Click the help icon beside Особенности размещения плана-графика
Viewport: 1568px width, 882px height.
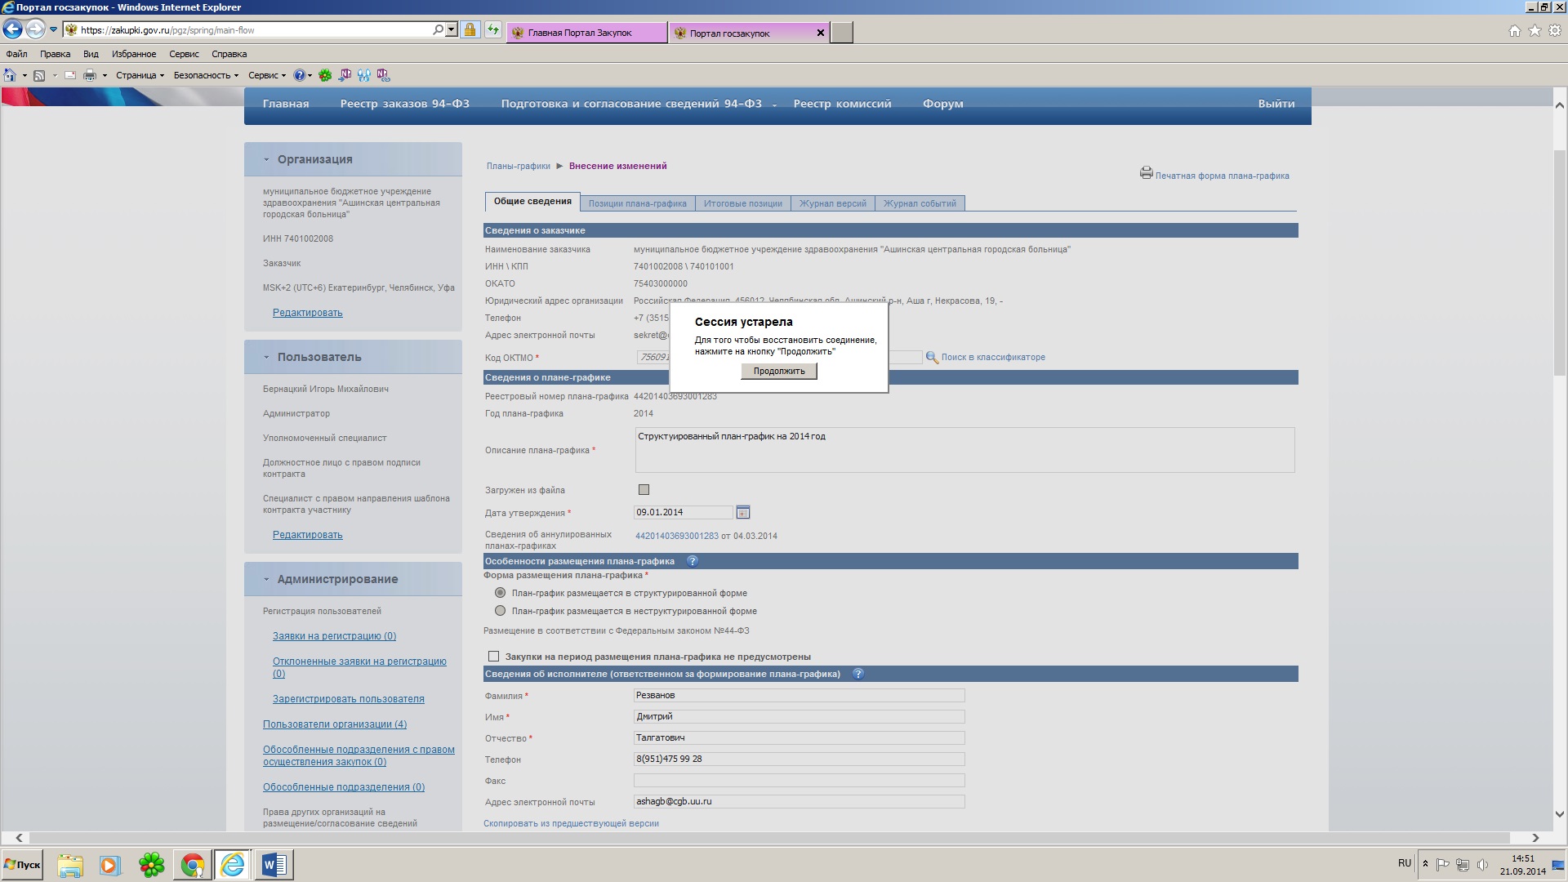[x=693, y=561]
